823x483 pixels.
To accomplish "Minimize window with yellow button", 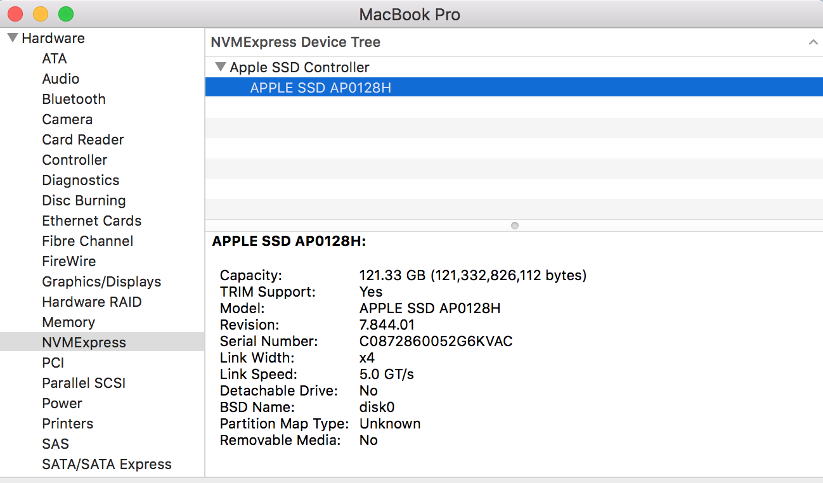I will [41, 14].
